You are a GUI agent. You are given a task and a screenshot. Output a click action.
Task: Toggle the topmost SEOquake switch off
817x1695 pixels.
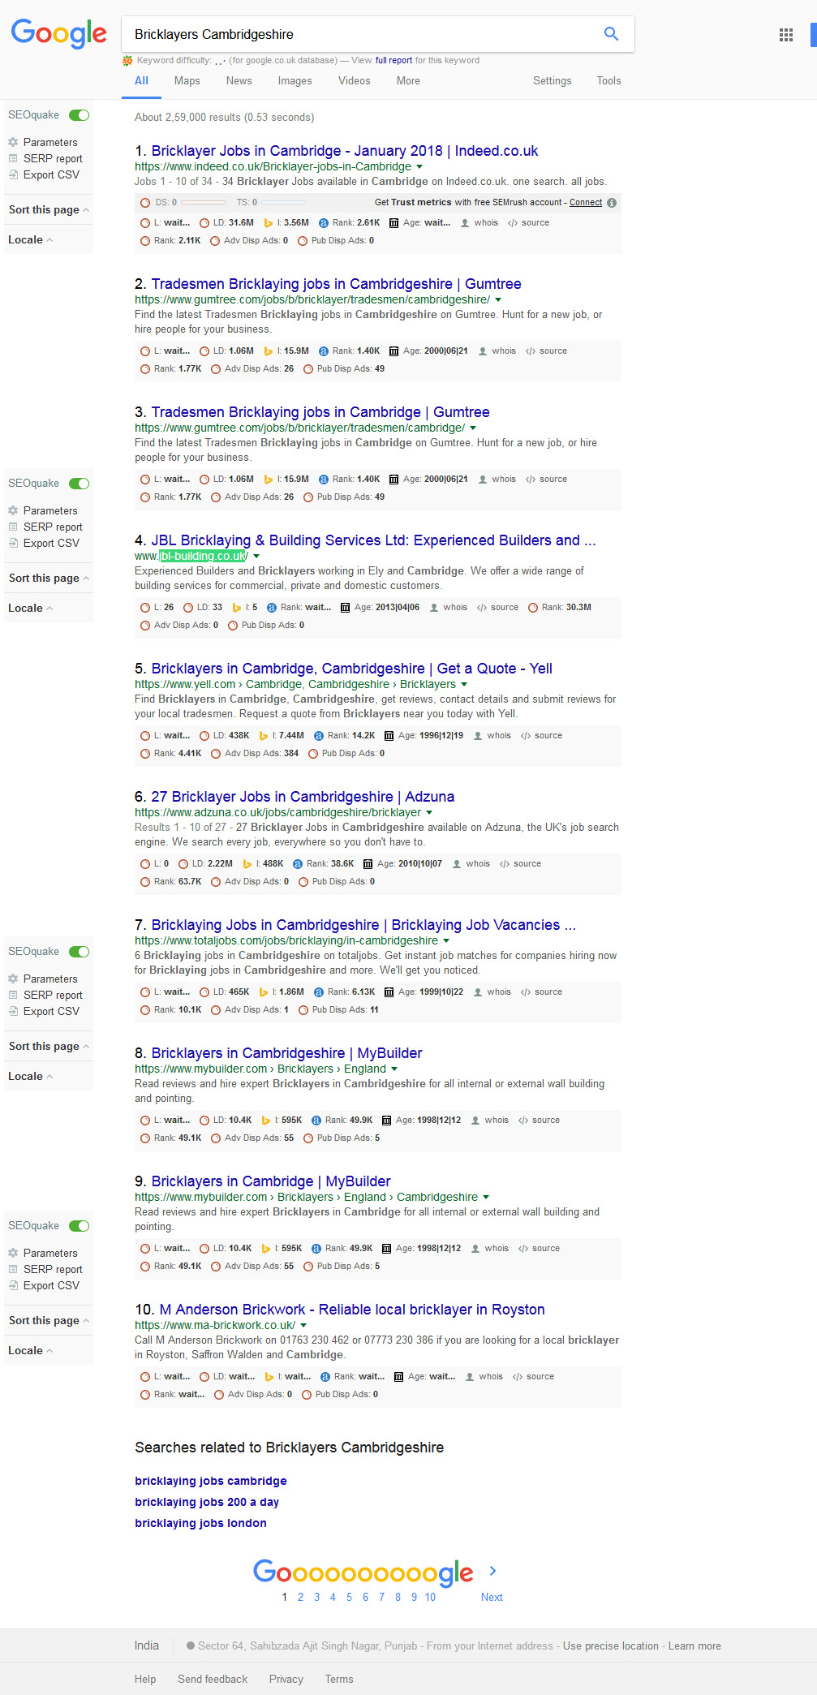point(79,115)
